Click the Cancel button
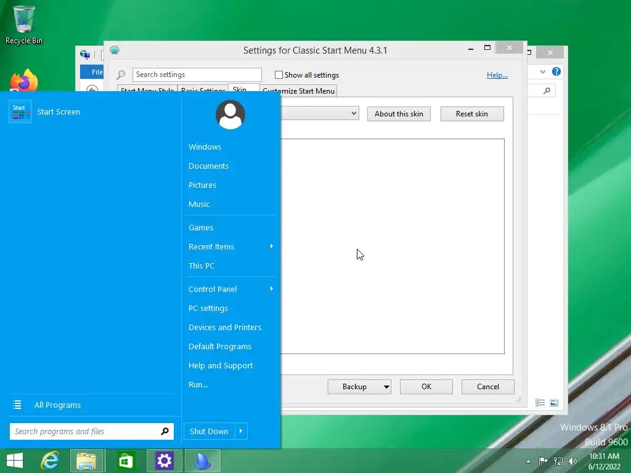631x473 pixels. pyautogui.click(x=488, y=387)
